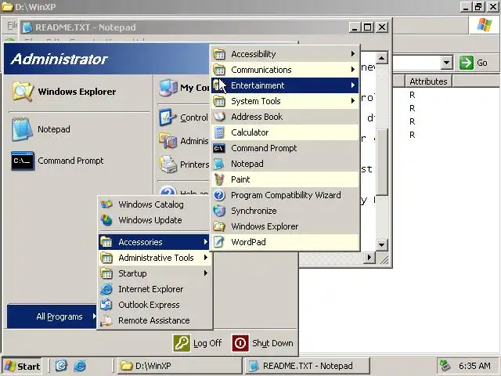Screen dimensions: 501x376
Task: Click the Printers and Faxes icon
Action: [168, 164]
